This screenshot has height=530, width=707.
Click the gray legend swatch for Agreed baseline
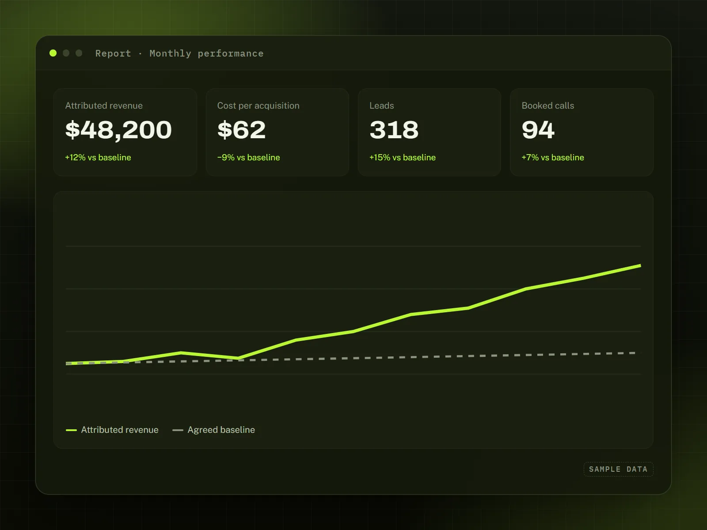(x=178, y=430)
